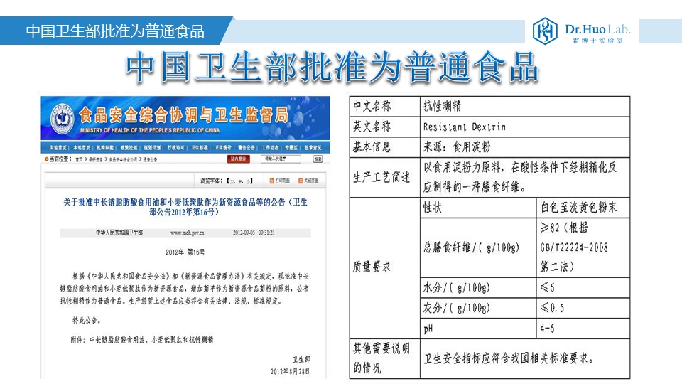Click the 关闭页面 close page link
The width and height of the screenshot is (682, 384).
coord(308,181)
